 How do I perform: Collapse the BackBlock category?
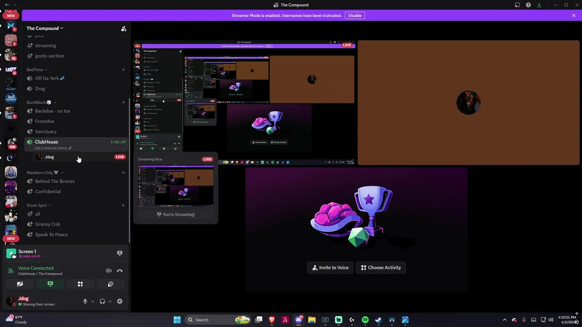coord(40,102)
